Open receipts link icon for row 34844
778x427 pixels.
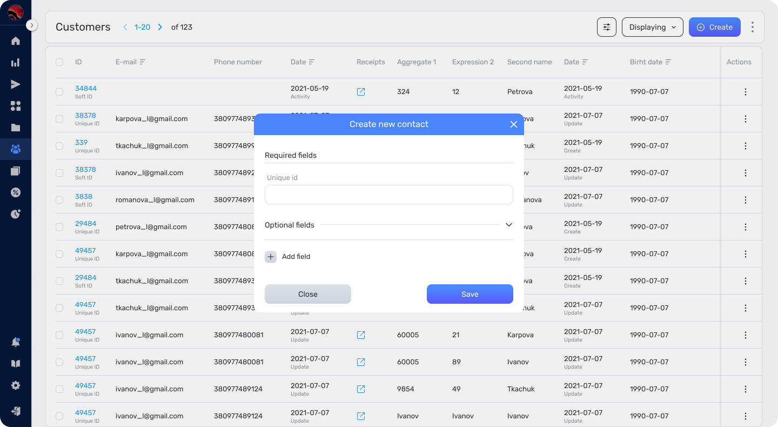[x=361, y=92]
